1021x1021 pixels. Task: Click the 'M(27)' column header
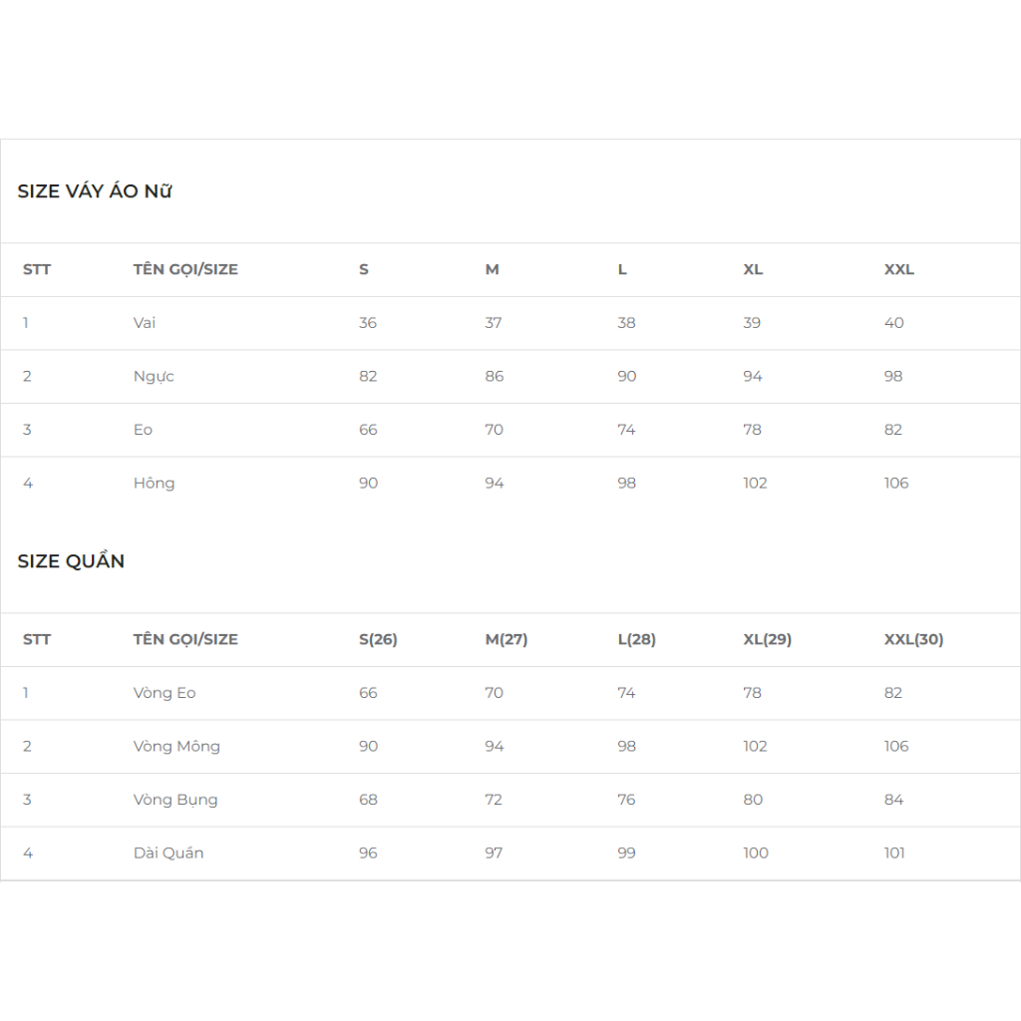coord(507,640)
